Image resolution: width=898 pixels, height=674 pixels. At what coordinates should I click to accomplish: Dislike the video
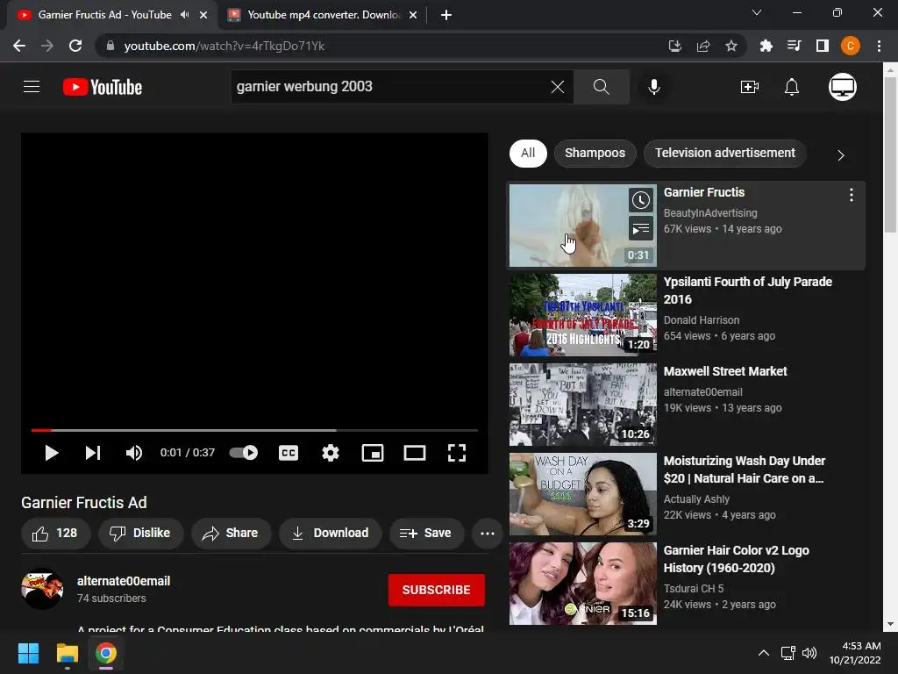[x=141, y=533]
